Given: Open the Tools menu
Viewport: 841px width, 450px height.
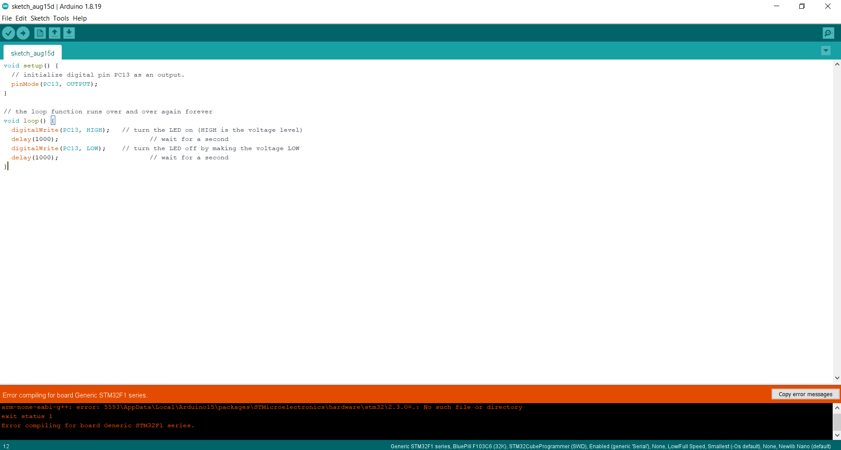Looking at the screenshot, I should point(61,18).
